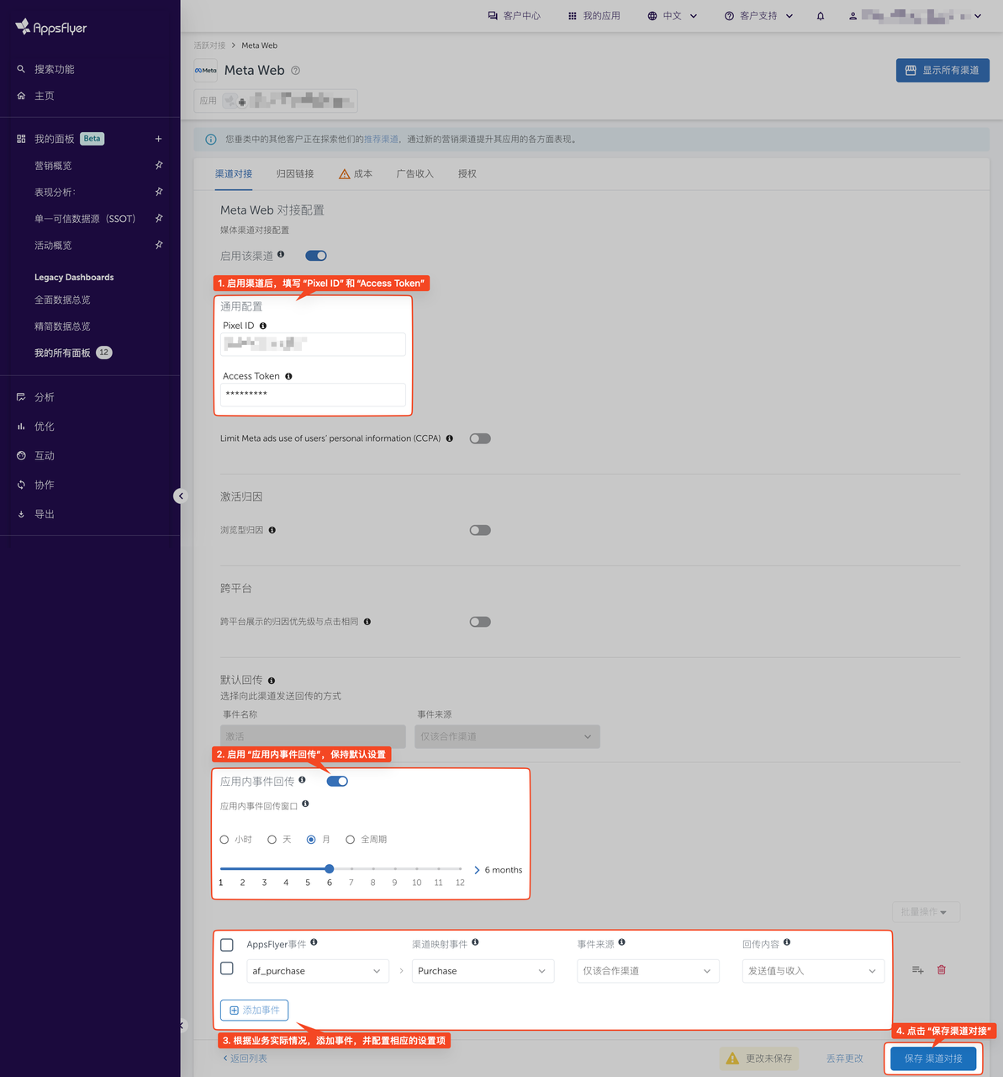Open the 渠道映射事件 Purchase dropdown

click(483, 970)
